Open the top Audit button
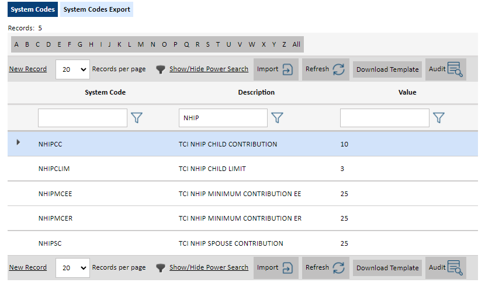Viewport: 485px width, 286px height. click(x=446, y=69)
